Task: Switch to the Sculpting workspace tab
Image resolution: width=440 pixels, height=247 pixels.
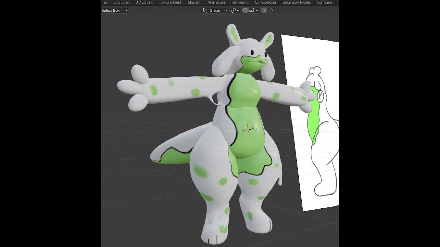Action: click(x=121, y=2)
